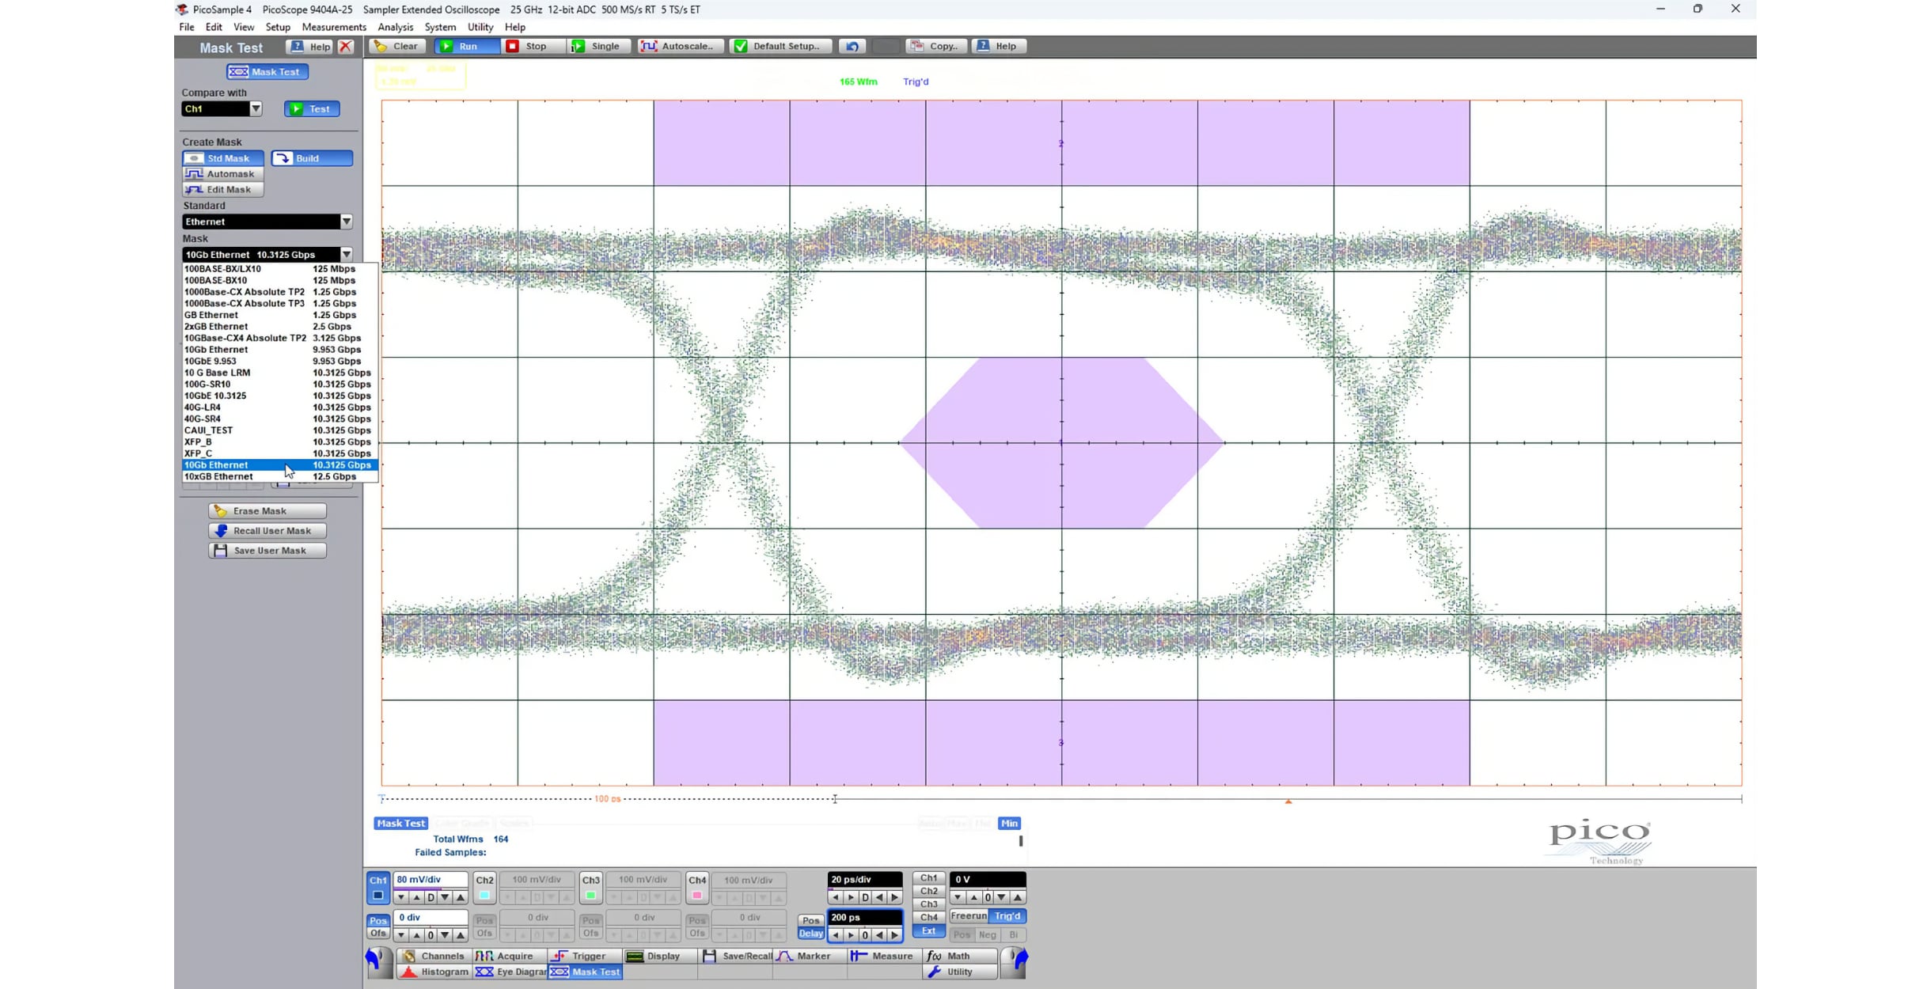The image size is (1931, 989).
Task: Open the Measure menu panel
Action: (884, 957)
